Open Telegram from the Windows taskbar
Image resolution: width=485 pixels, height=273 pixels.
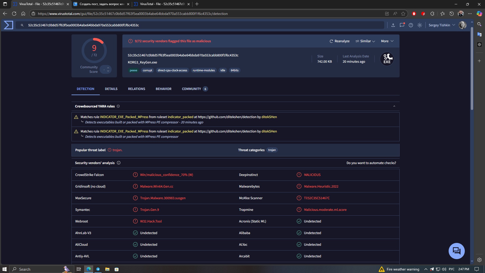[98, 269]
